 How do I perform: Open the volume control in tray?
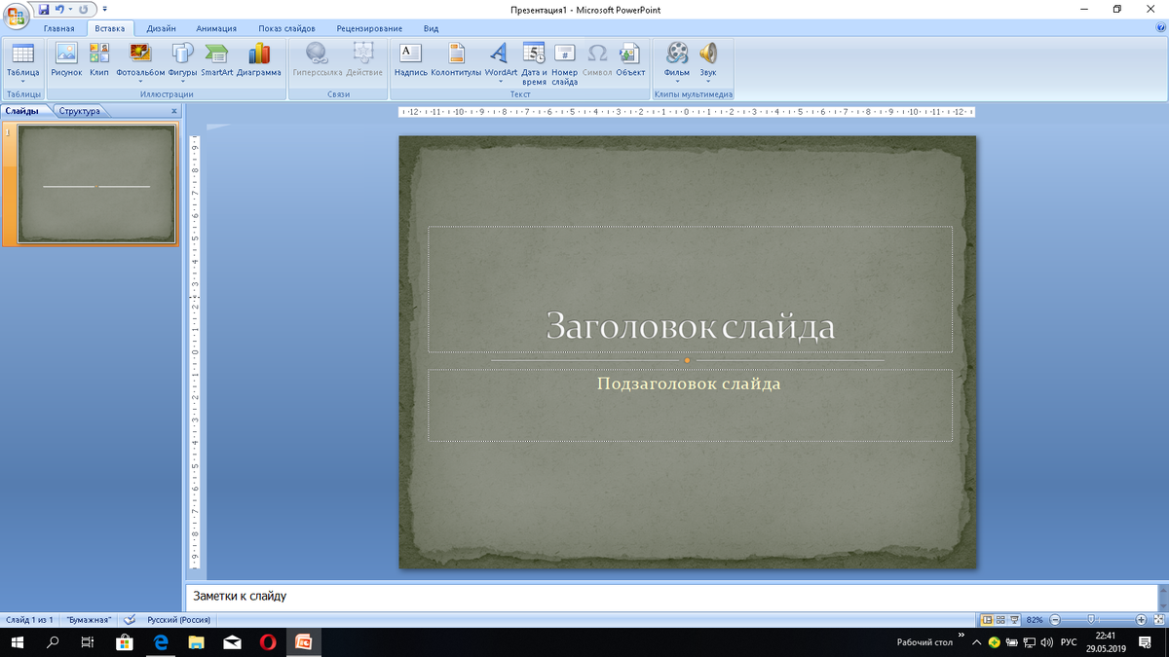click(x=1046, y=642)
